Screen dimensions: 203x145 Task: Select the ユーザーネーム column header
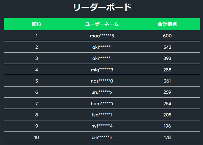point(102,24)
